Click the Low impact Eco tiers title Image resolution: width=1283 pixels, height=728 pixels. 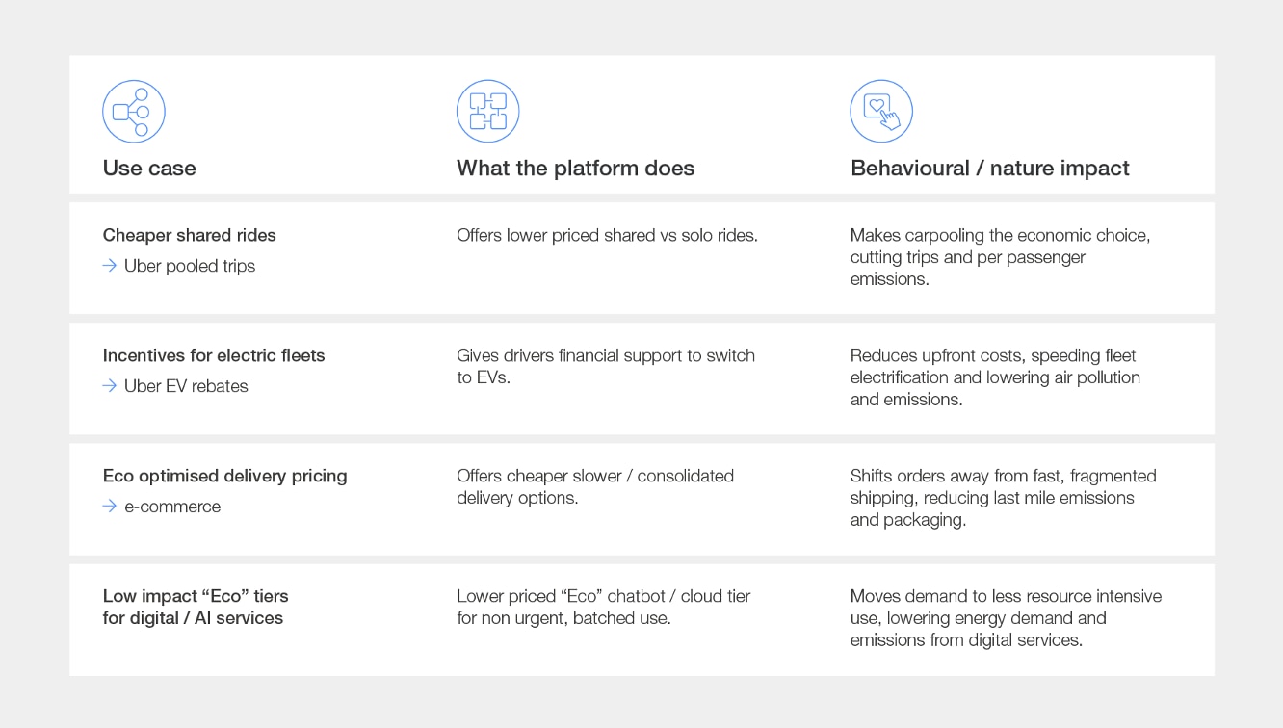coord(195,607)
